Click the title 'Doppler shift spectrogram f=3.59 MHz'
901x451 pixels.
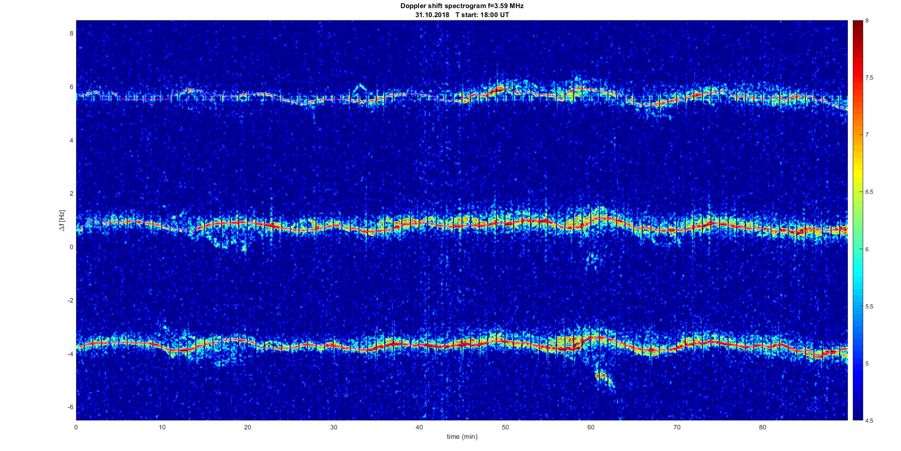[x=462, y=6]
